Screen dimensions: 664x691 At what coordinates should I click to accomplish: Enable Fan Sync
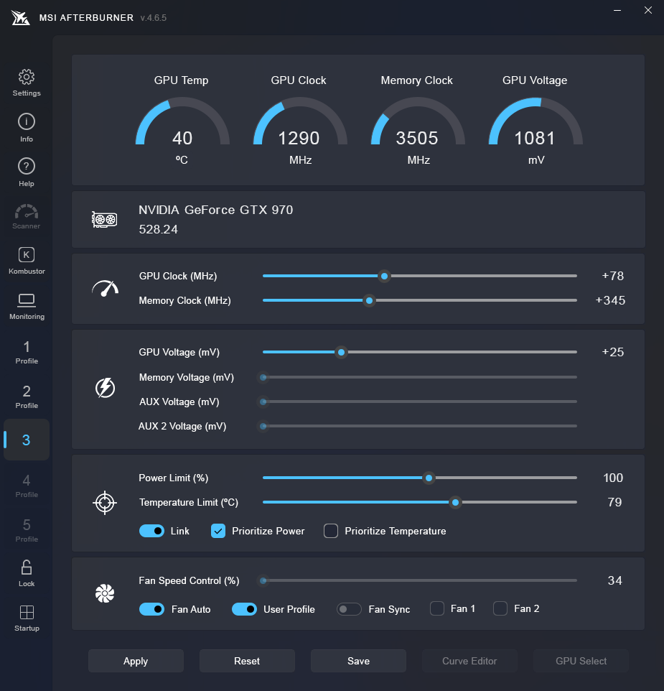(x=349, y=608)
